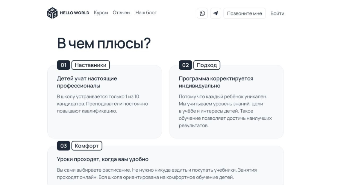Open the Наш блог link
338x185 pixels.
point(146,13)
